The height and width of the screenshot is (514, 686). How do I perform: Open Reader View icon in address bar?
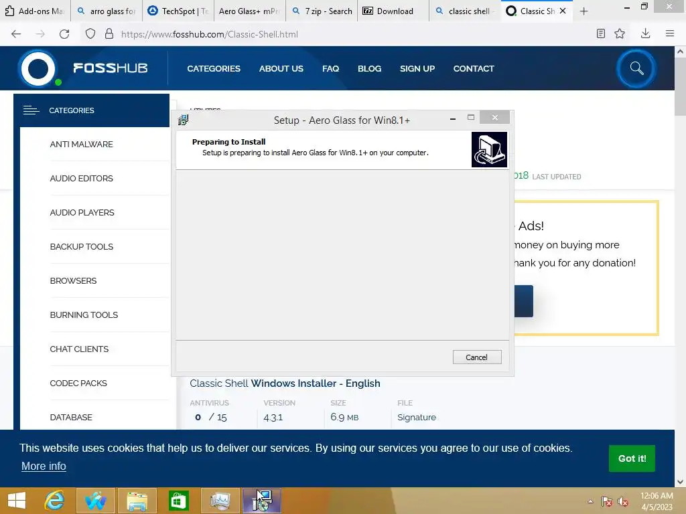click(x=601, y=33)
